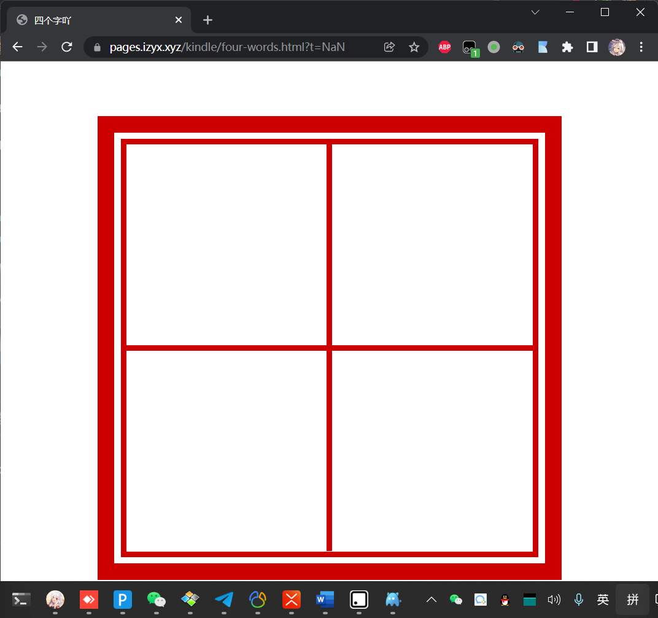
Task: Close the 四个字吖 tab
Action: coord(179,20)
